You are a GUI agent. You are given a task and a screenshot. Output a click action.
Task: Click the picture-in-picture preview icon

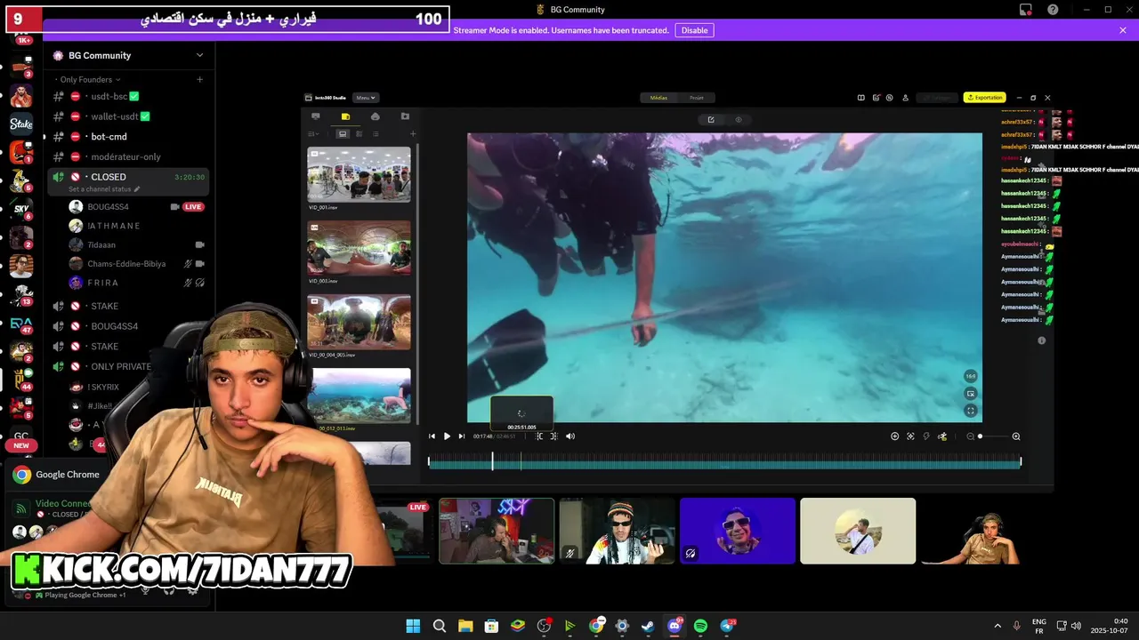tap(971, 394)
